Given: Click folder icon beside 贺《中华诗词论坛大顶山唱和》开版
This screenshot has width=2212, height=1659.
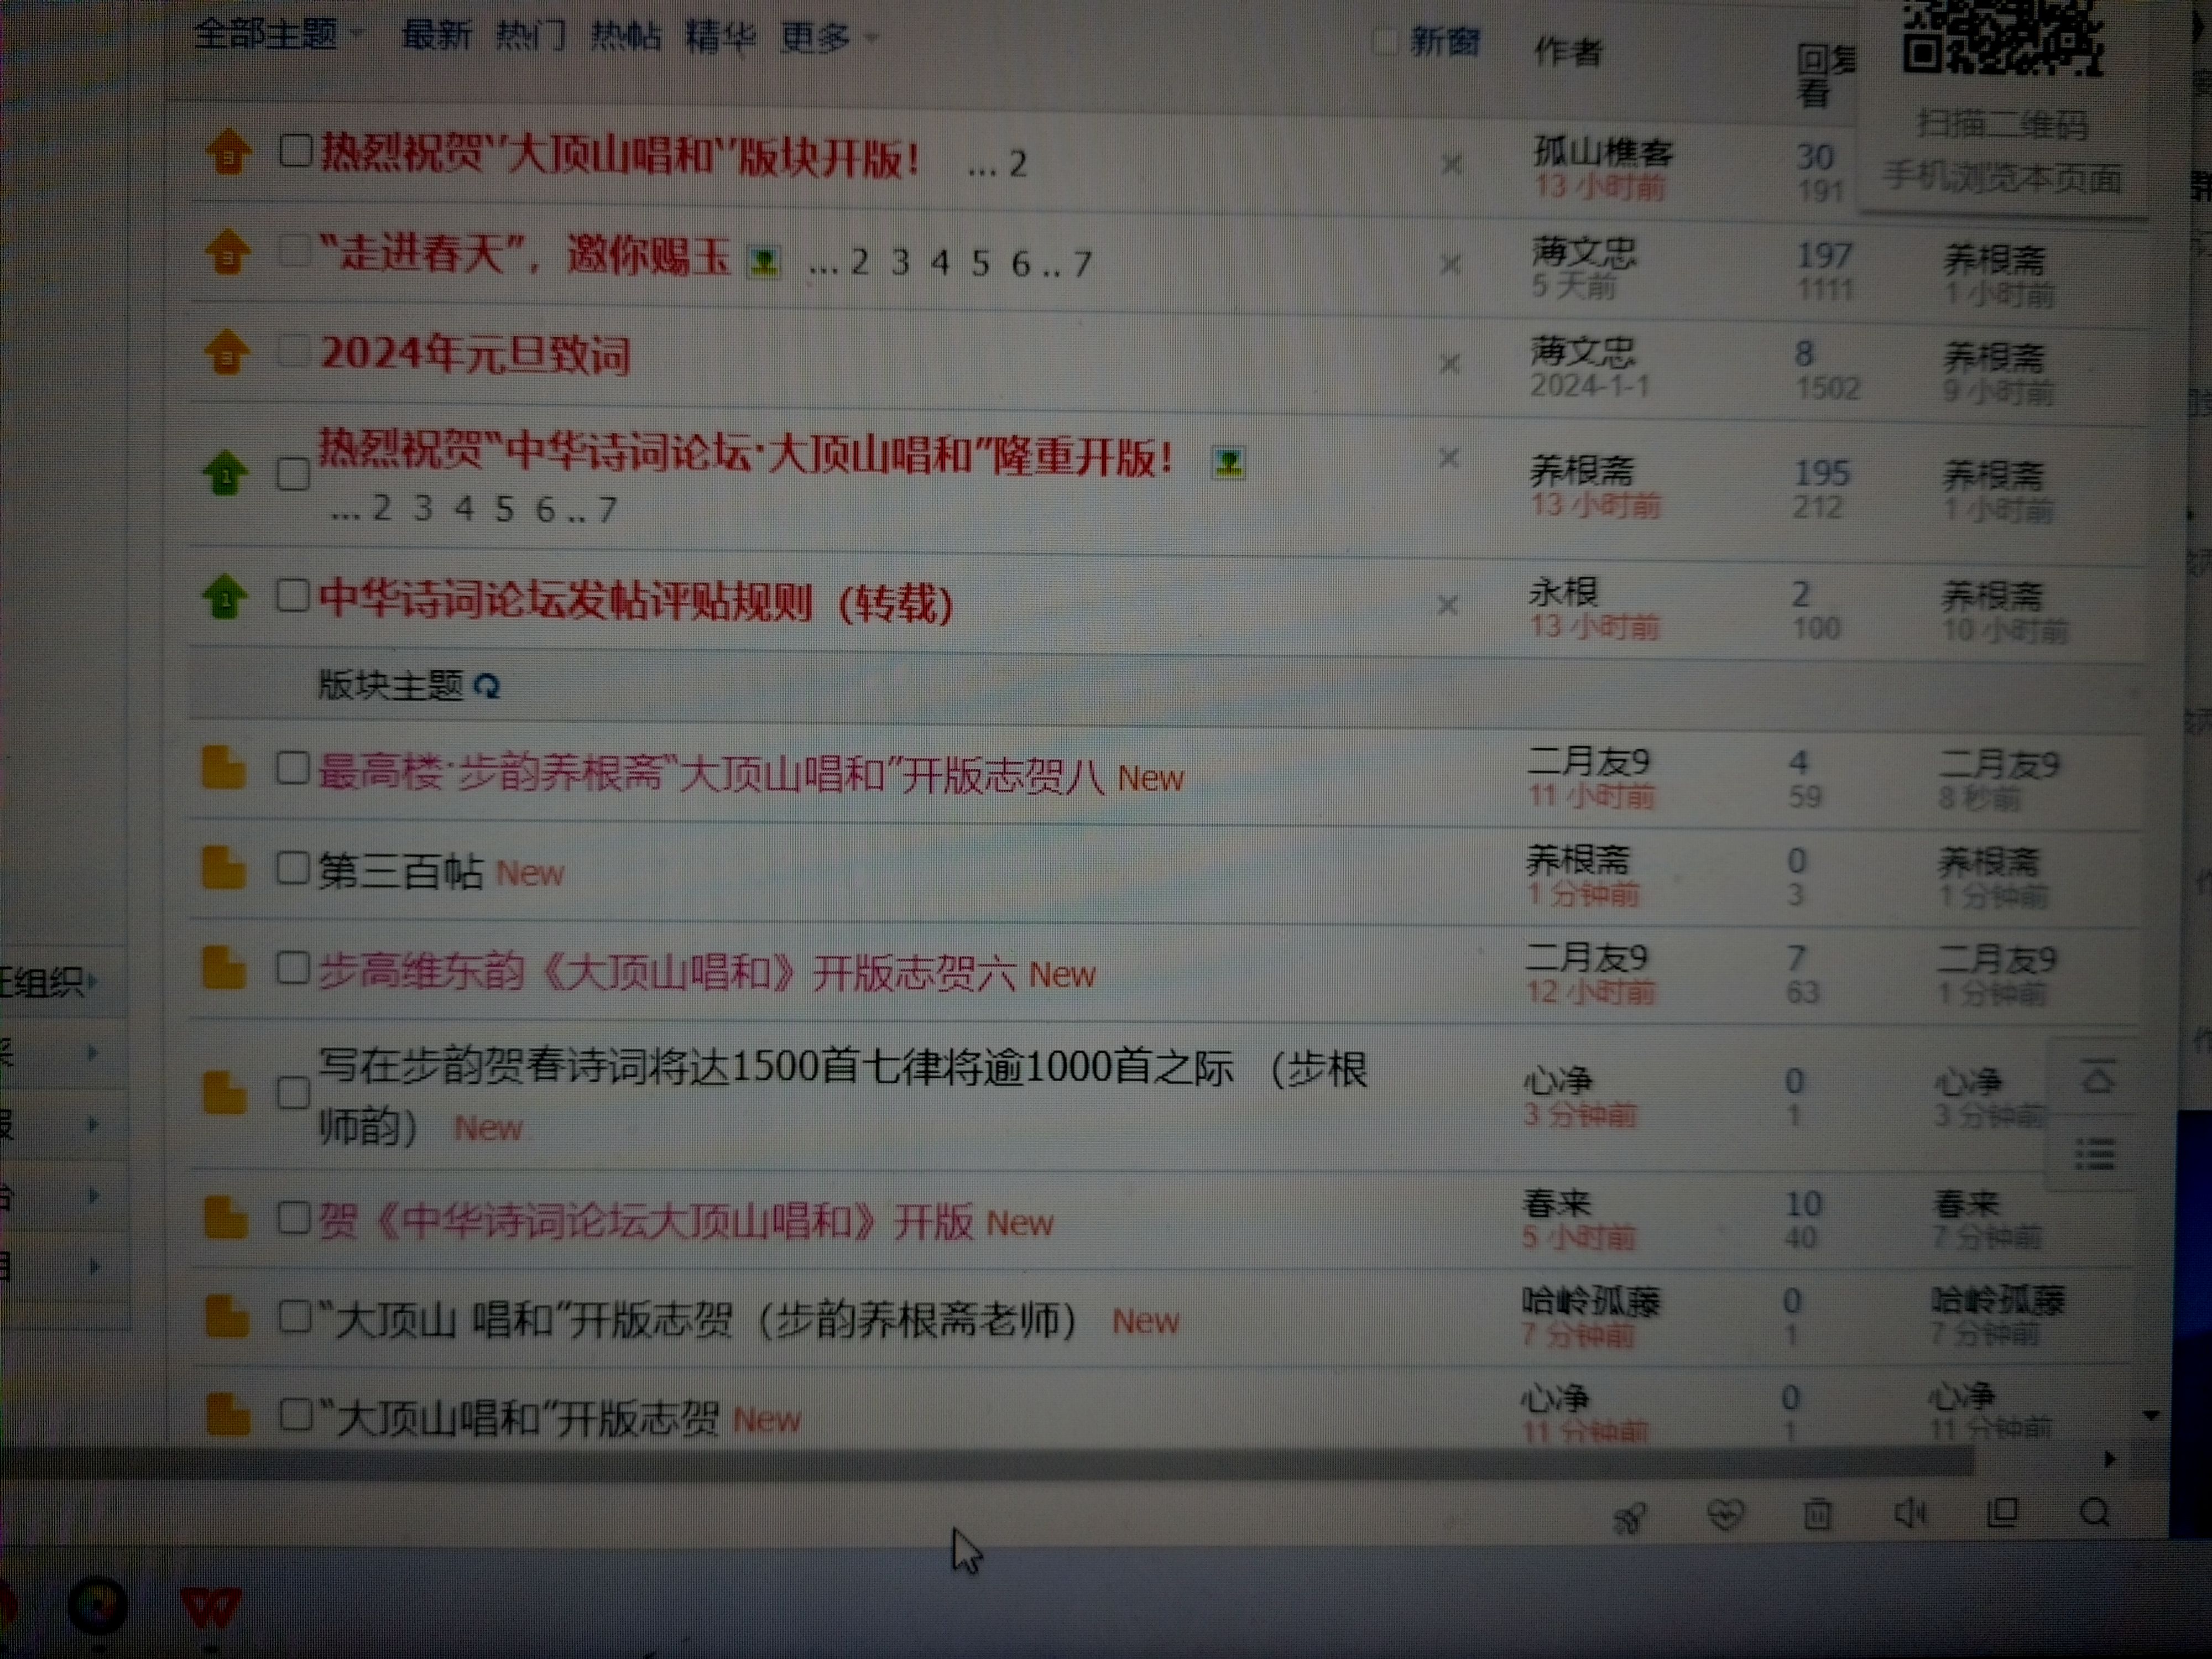Looking at the screenshot, I should [x=225, y=1219].
